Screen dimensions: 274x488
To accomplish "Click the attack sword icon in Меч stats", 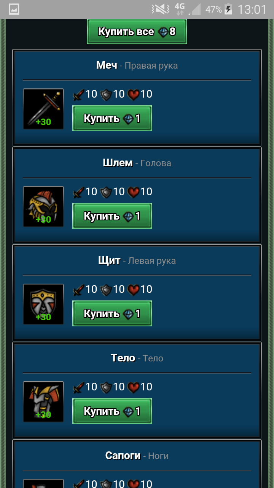I will point(78,95).
